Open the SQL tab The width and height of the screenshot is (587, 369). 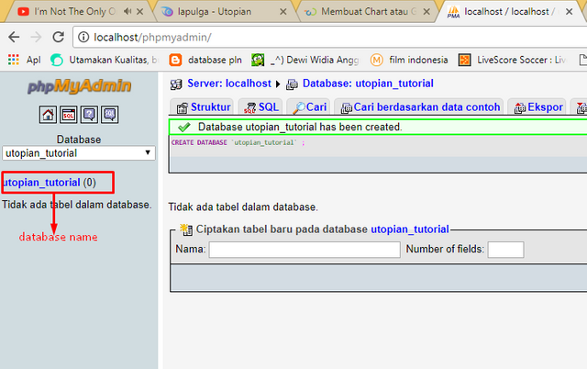(260, 107)
